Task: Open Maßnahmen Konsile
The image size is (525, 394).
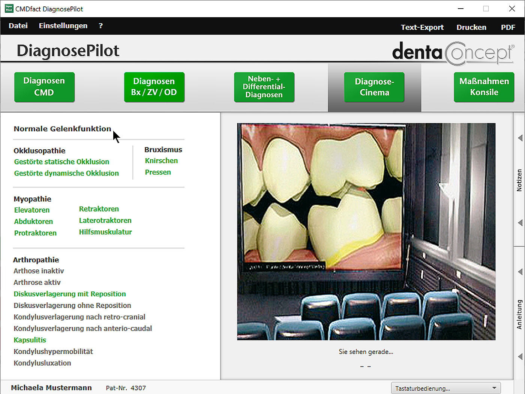Action: tap(484, 87)
